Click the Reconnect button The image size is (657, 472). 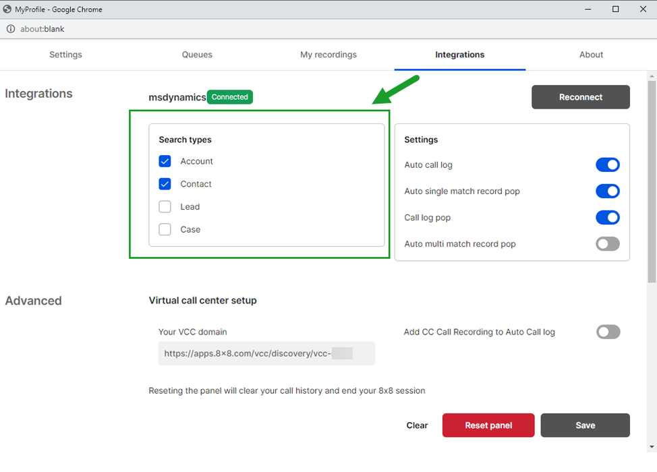[x=580, y=97]
